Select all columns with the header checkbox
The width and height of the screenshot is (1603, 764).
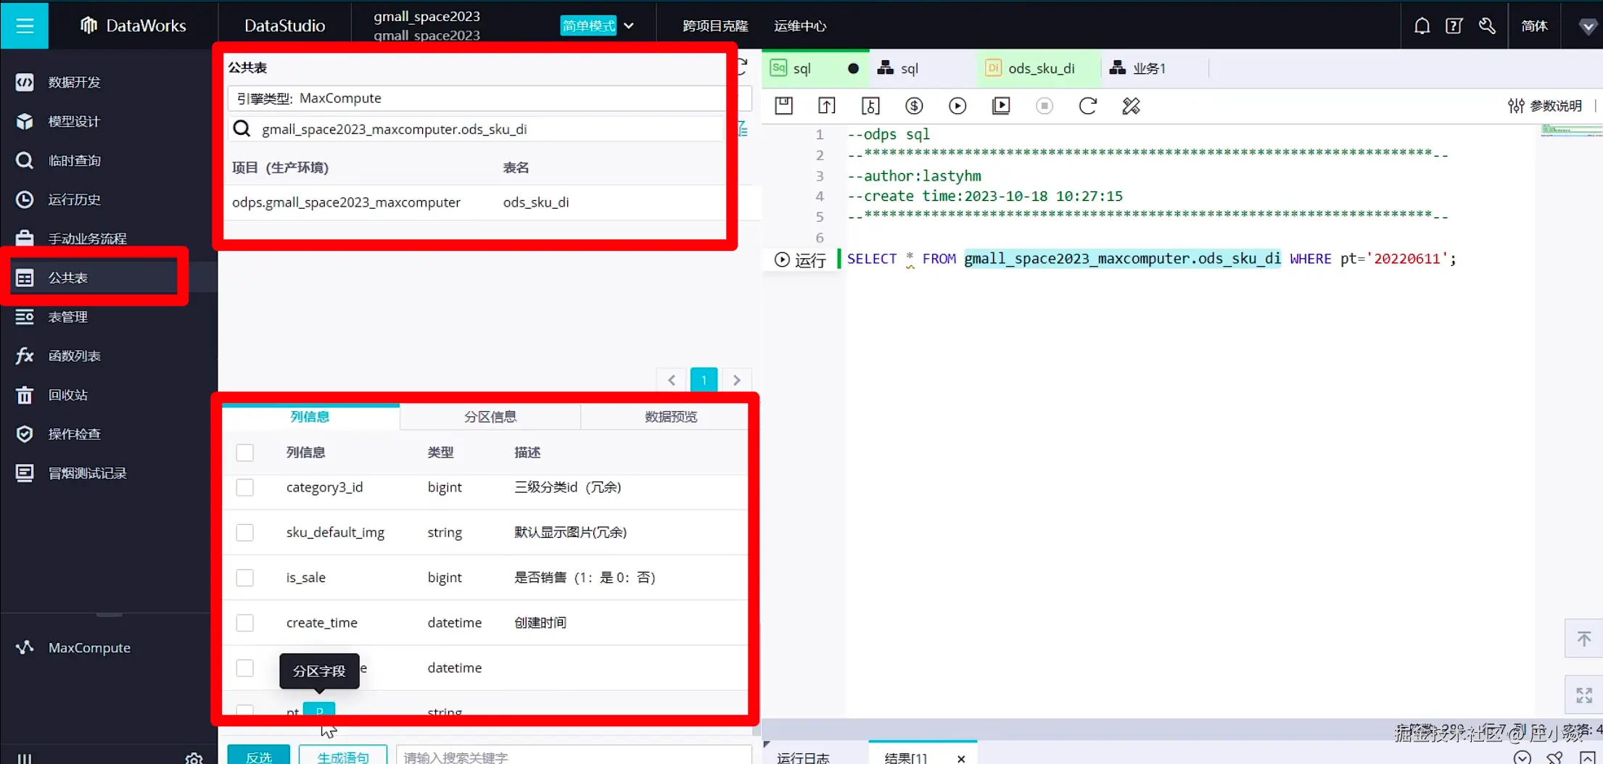pyautogui.click(x=245, y=452)
